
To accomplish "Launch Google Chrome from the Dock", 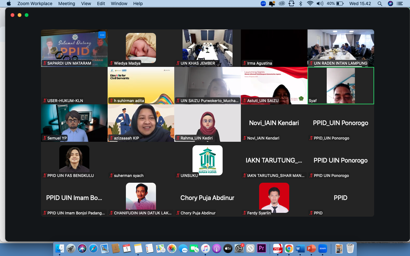I will coord(289,248).
